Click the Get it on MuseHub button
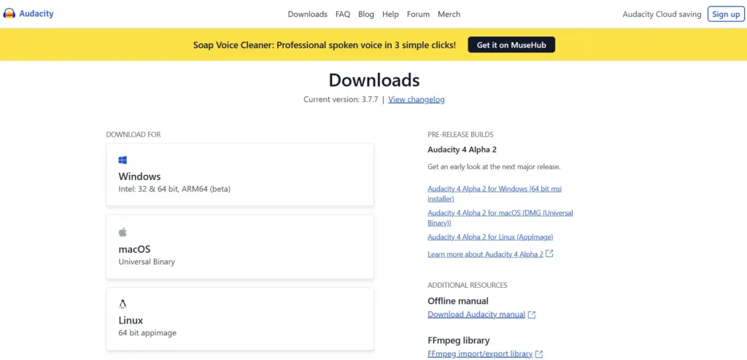The image size is (747, 360). pos(511,45)
